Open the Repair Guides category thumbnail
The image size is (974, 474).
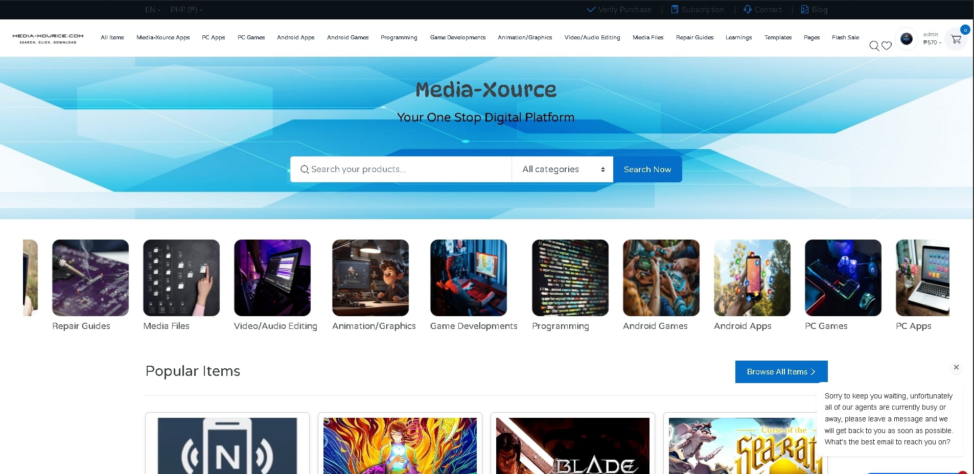tap(90, 278)
